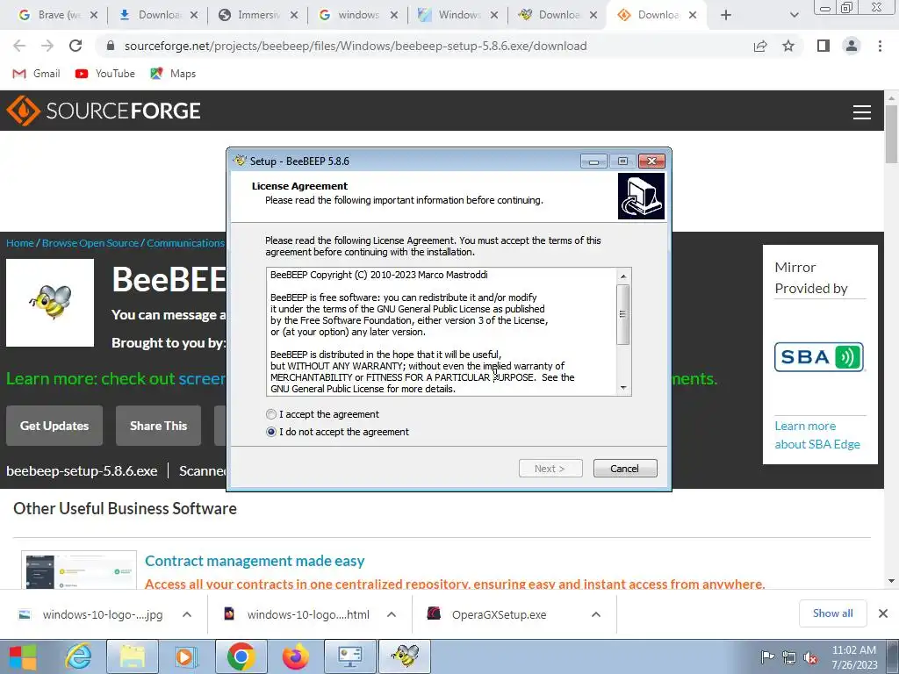The width and height of the screenshot is (899, 674).
Task: Open the Windows Start menu
Action: (23, 656)
